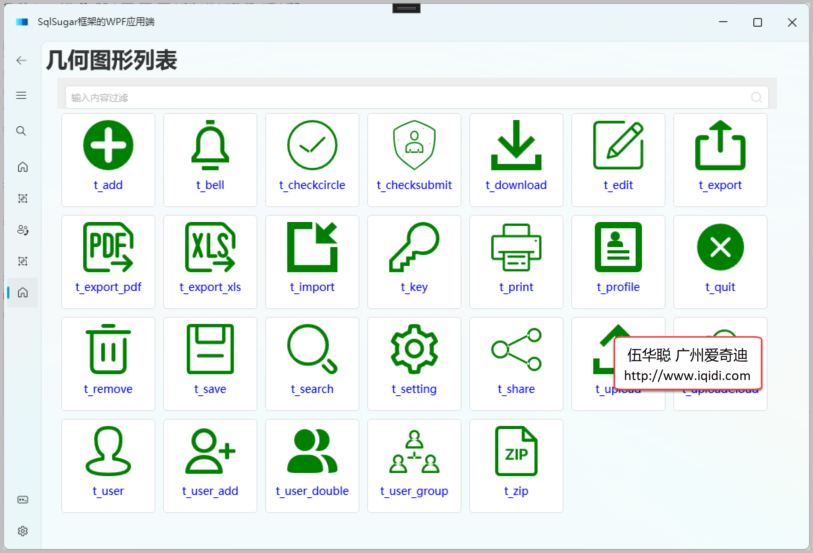Select the t_download icon

coord(516,145)
